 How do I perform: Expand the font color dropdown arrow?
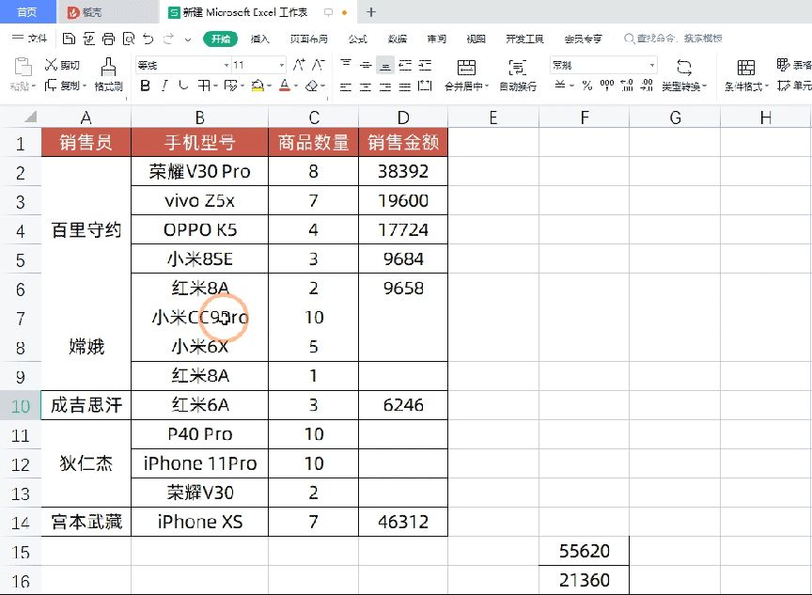(296, 86)
